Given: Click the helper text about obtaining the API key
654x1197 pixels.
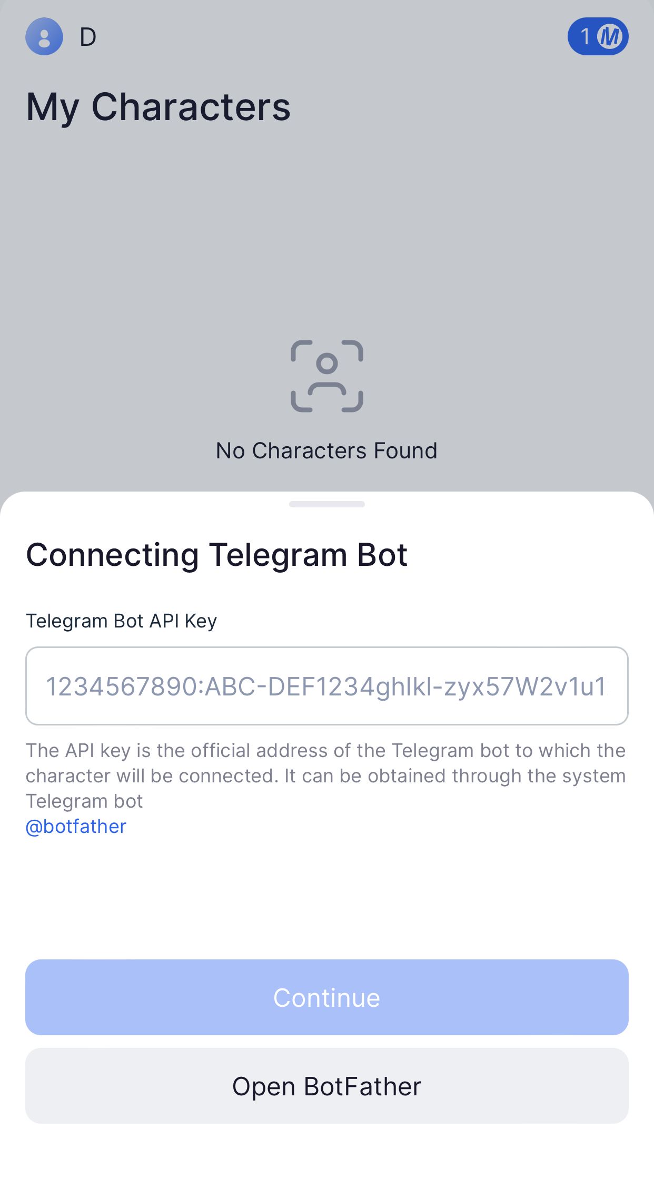Looking at the screenshot, I should pos(326,774).
